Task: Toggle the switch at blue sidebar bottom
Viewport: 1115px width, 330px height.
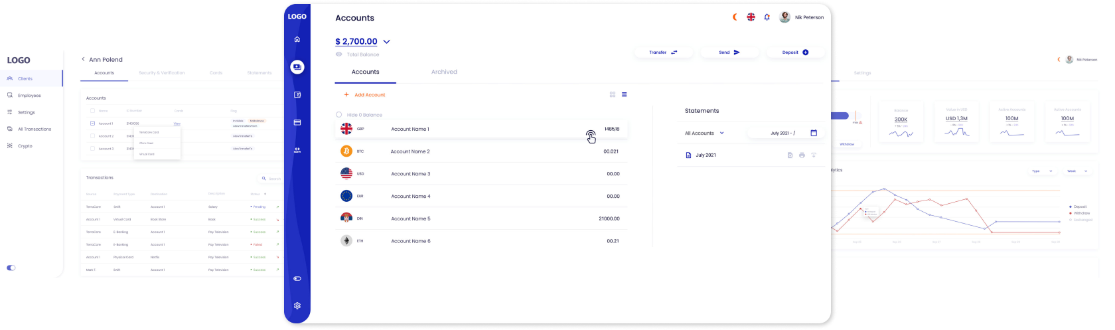Action: 297,278
